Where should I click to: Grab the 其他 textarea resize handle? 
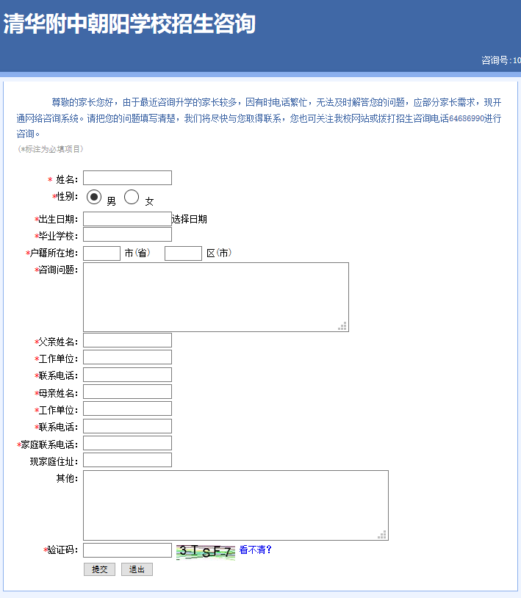click(x=382, y=534)
